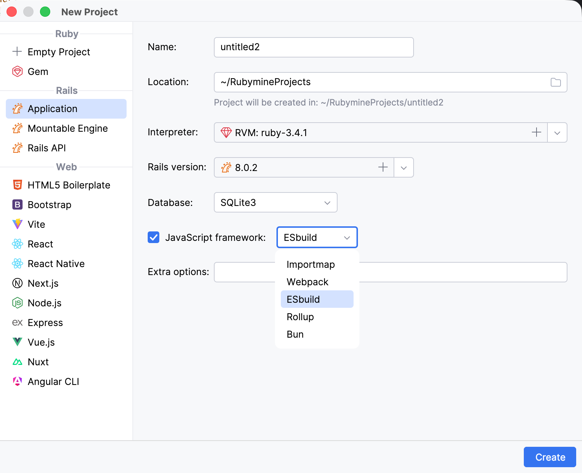Select Gem project type
Image resolution: width=582 pixels, height=473 pixels.
click(x=66, y=71)
